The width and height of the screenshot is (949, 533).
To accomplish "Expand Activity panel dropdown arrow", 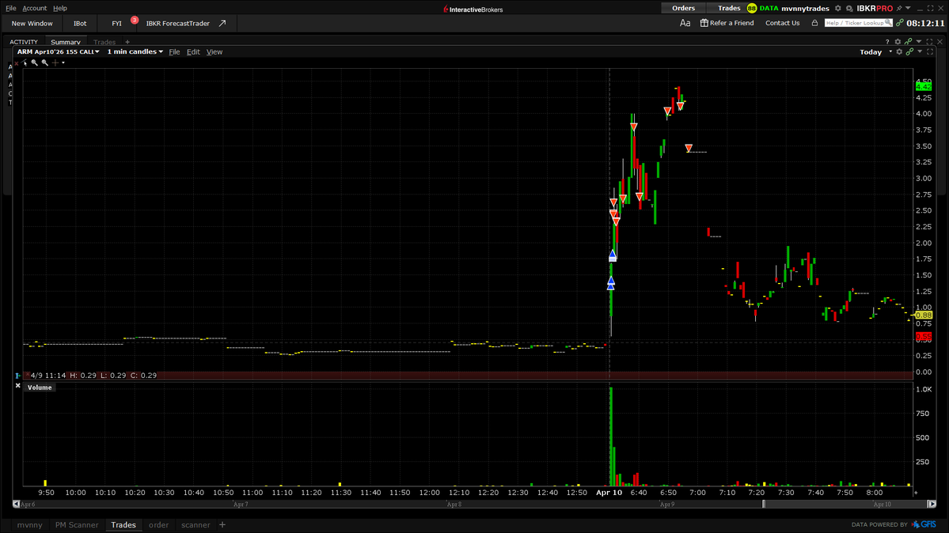I will (x=919, y=43).
